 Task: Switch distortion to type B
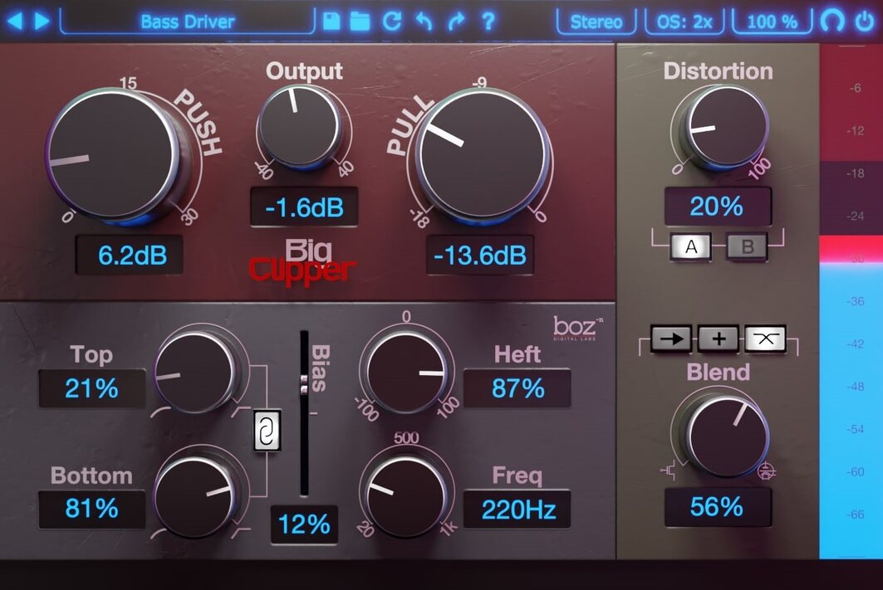coord(746,246)
